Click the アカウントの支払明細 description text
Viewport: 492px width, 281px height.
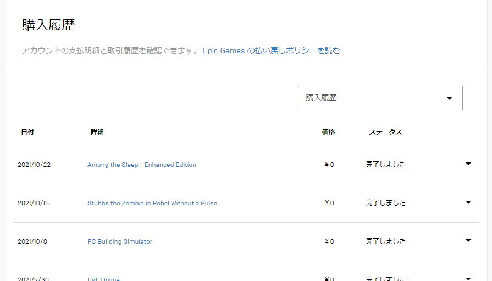(x=110, y=50)
